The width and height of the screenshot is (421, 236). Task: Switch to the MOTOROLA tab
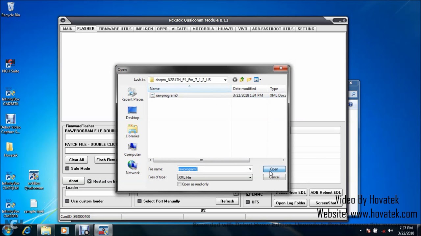coord(203,29)
